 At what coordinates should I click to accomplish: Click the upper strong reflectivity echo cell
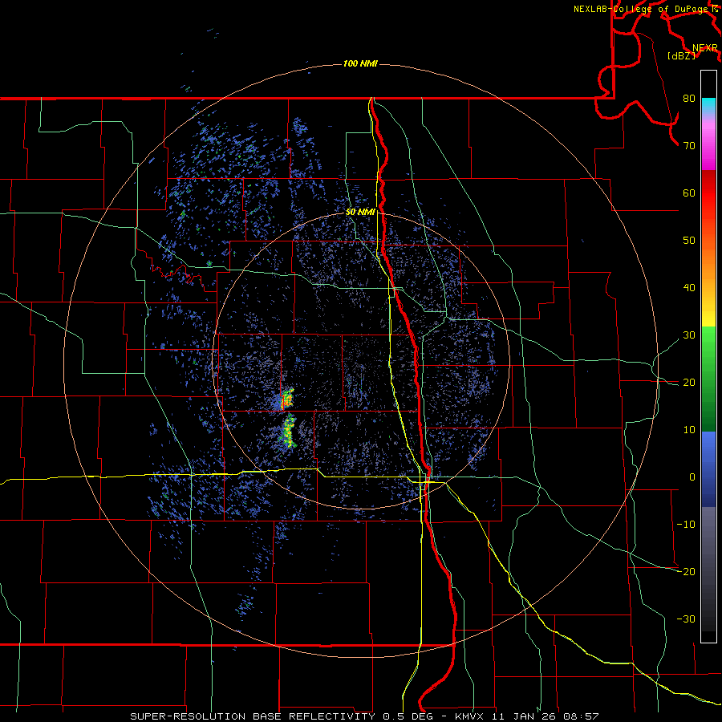point(287,399)
